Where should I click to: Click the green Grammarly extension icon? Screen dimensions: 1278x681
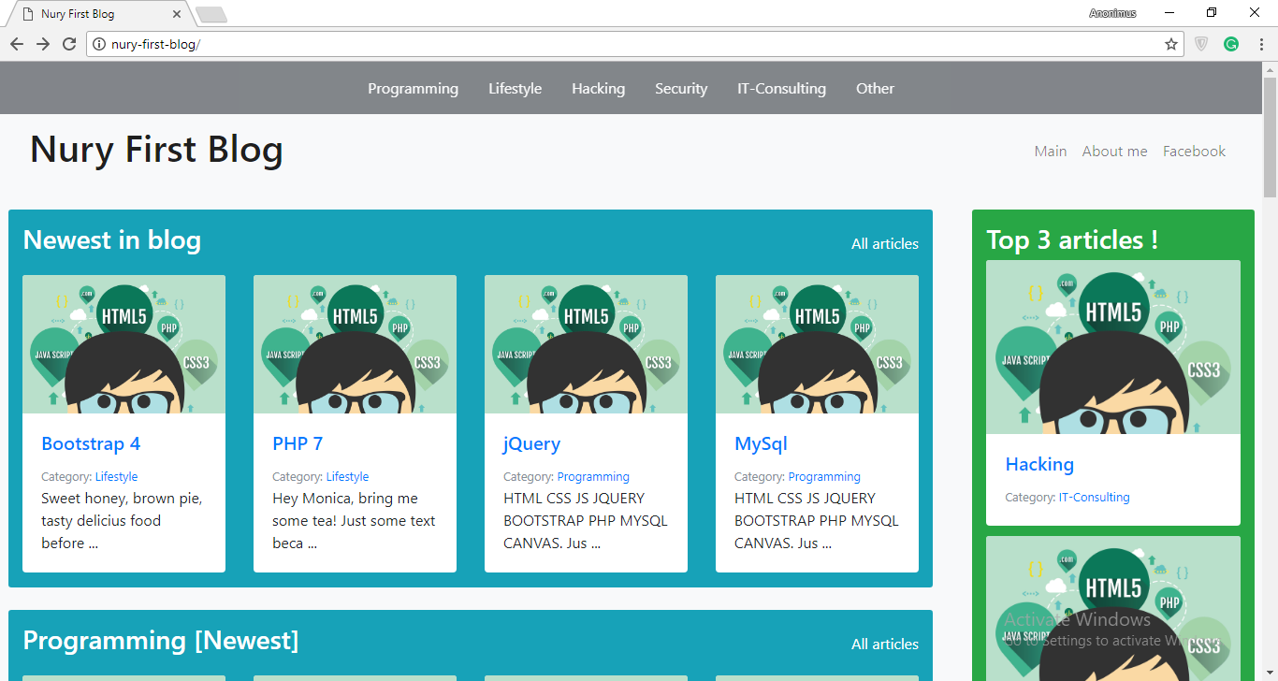point(1231,44)
